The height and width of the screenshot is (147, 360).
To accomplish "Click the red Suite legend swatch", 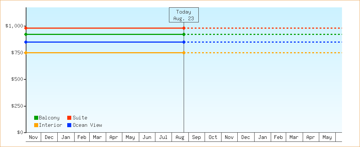I will [69, 118].
